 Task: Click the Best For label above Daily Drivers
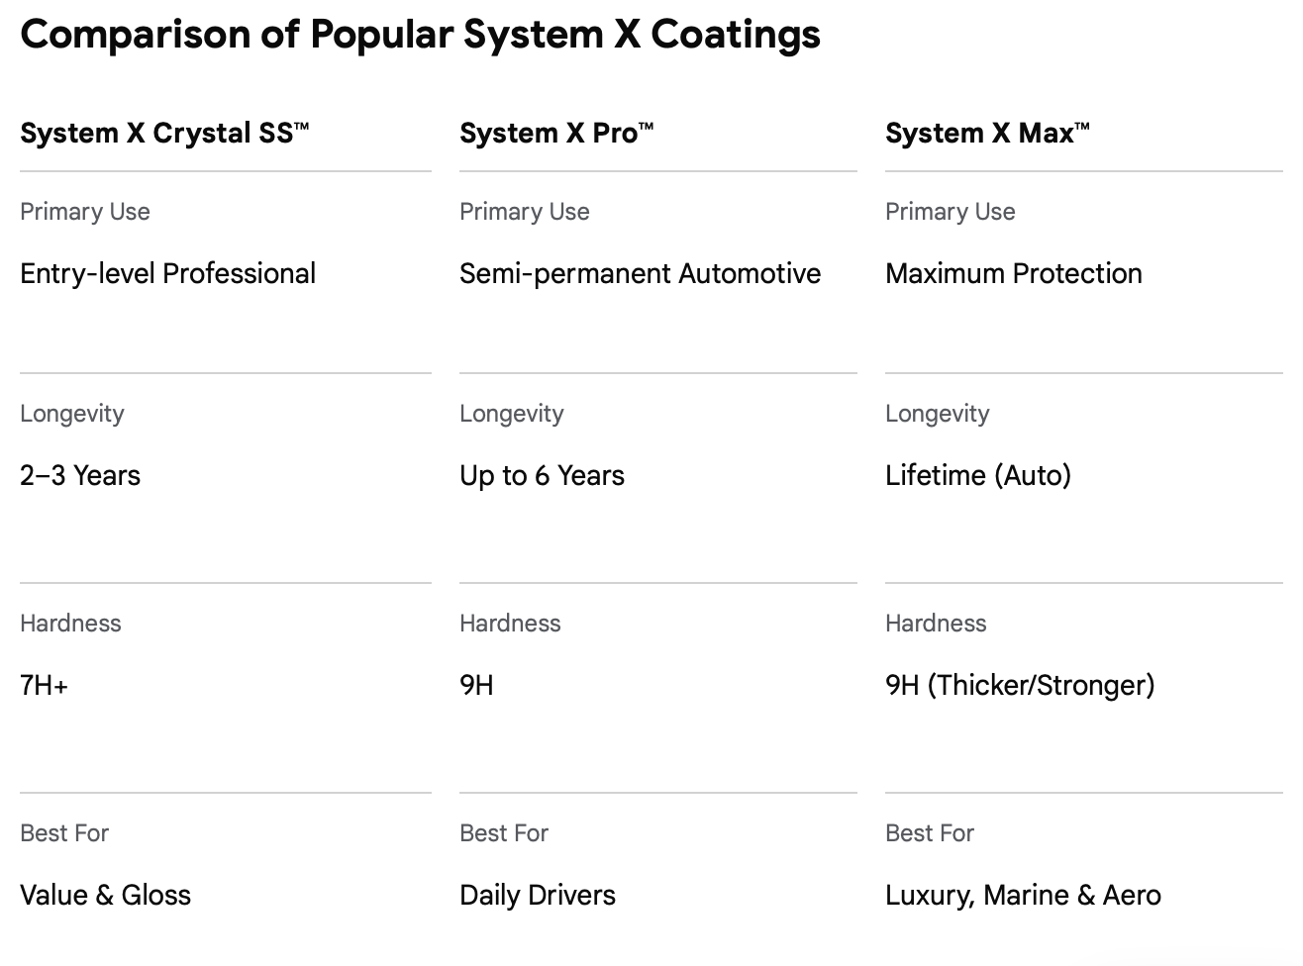pos(503,833)
